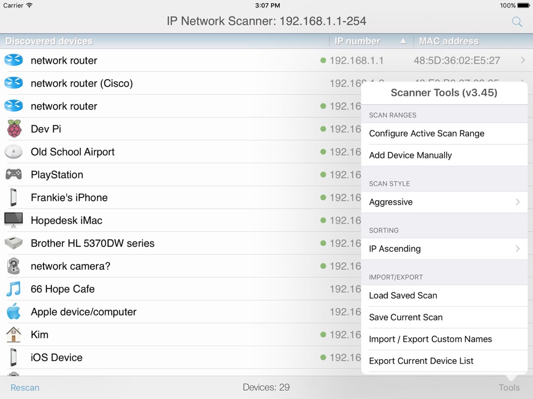Select the Frankie's iPhone device row
533x399 pixels.
(160, 197)
